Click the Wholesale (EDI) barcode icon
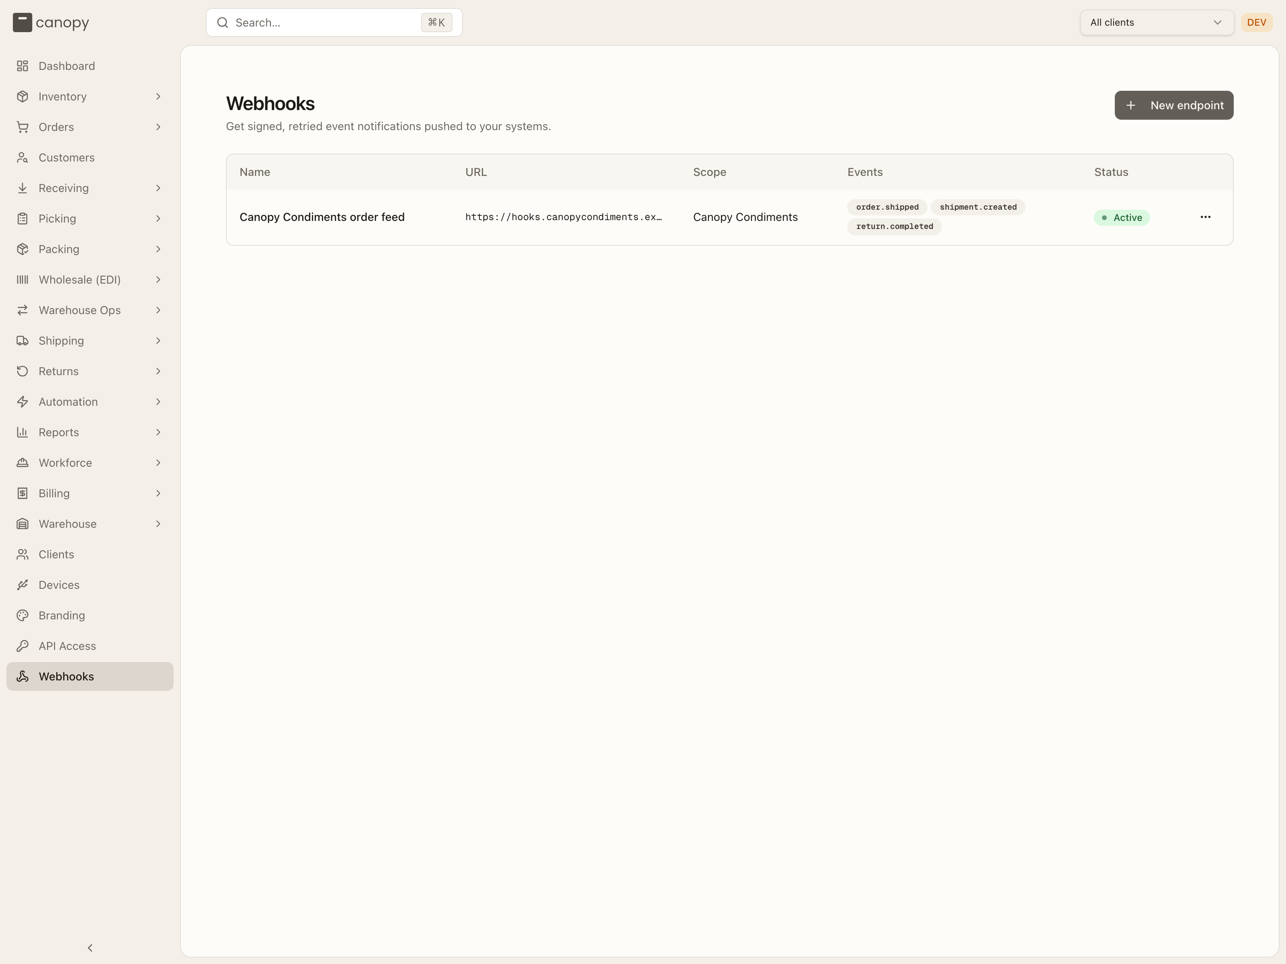This screenshot has width=1286, height=964. pos(23,280)
